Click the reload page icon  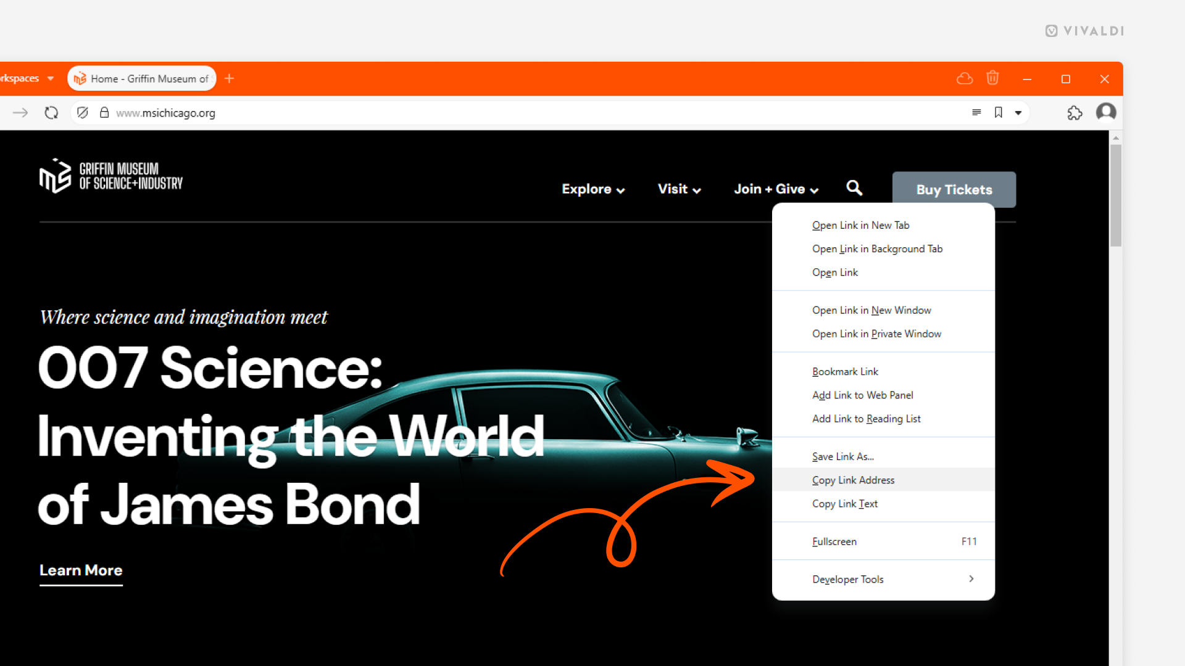(51, 112)
